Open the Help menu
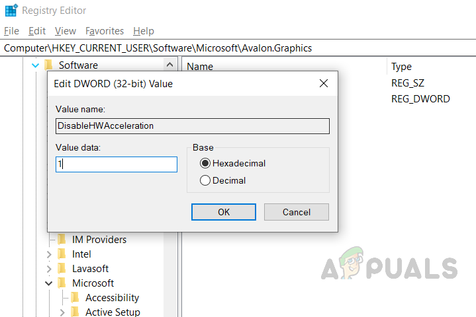 144,31
